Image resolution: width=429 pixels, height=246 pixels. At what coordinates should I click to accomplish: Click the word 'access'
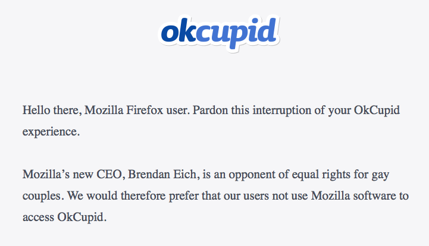38,218
